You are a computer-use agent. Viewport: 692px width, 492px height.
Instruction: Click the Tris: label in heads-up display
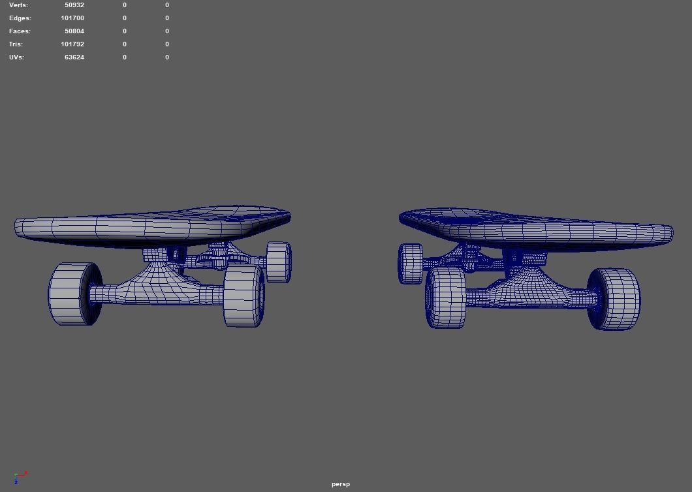[x=16, y=44]
